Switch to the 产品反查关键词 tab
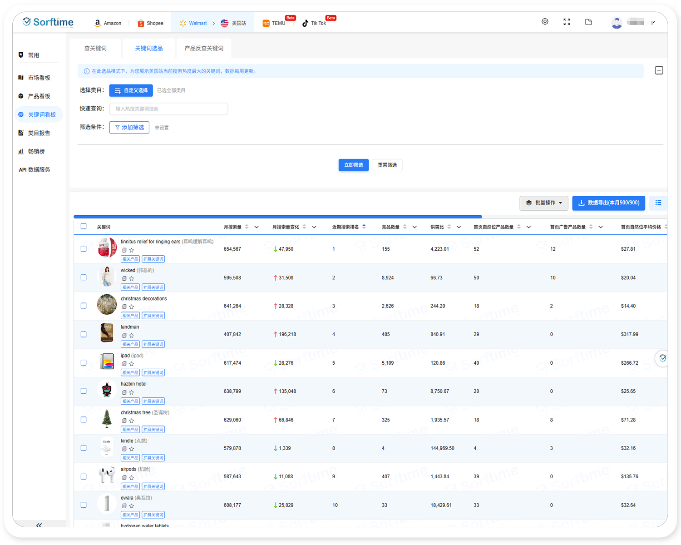Viewport: 681px width, 545px height. pyautogui.click(x=204, y=48)
